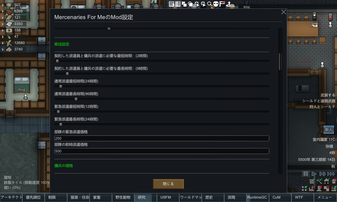Click the wooden plank icon next to 121
This screenshot has width=337, height=202.
point(9,18)
